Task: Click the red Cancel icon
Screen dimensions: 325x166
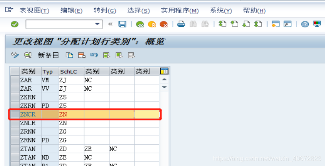Action: 163,25
